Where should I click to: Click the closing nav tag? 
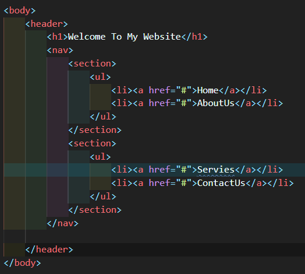(x=63, y=223)
